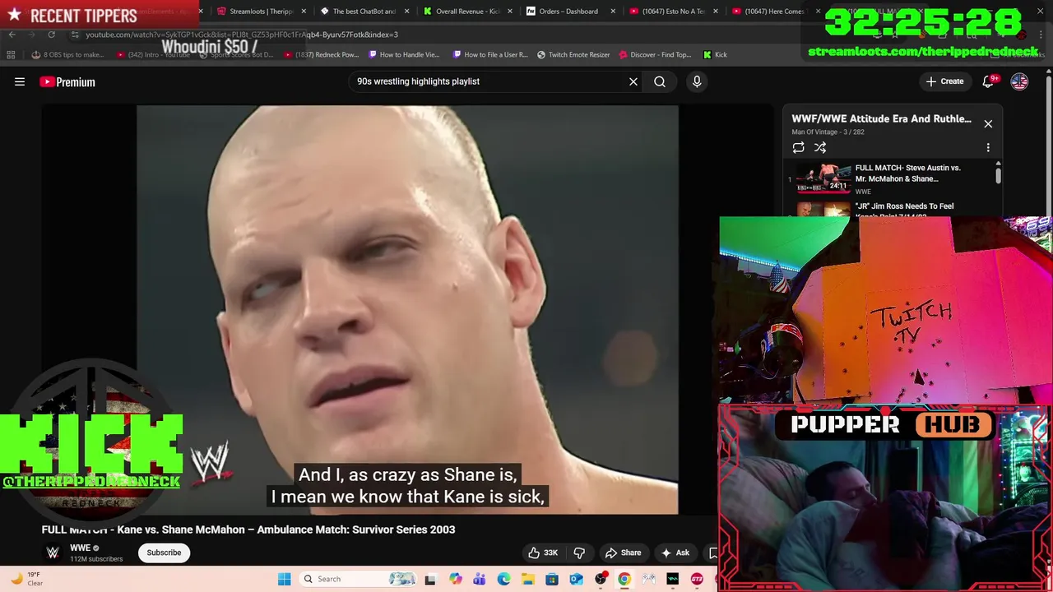This screenshot has width=1053, height=592.
Task: Close the Streamloots tab
Action: (304, 12)
